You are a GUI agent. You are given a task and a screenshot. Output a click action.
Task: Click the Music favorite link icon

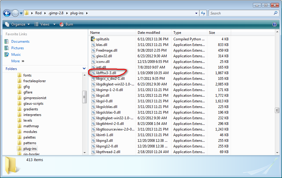point(7,55)
